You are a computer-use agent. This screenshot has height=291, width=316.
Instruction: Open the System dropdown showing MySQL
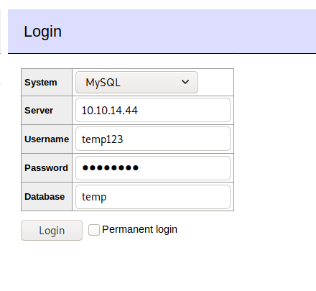coord(136,82)
